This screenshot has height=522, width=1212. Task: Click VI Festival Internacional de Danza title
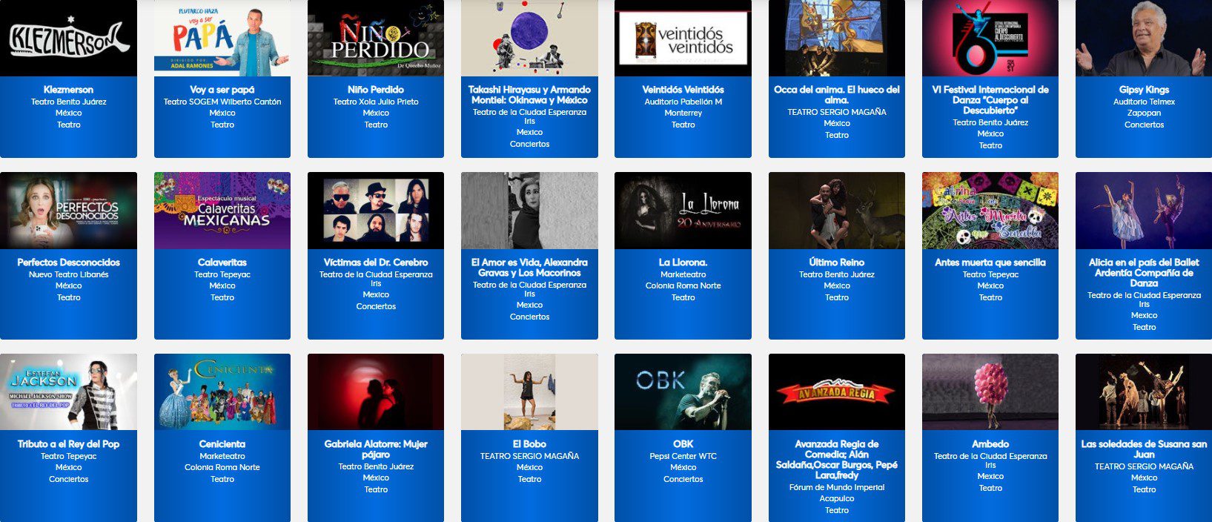[990, 100]
